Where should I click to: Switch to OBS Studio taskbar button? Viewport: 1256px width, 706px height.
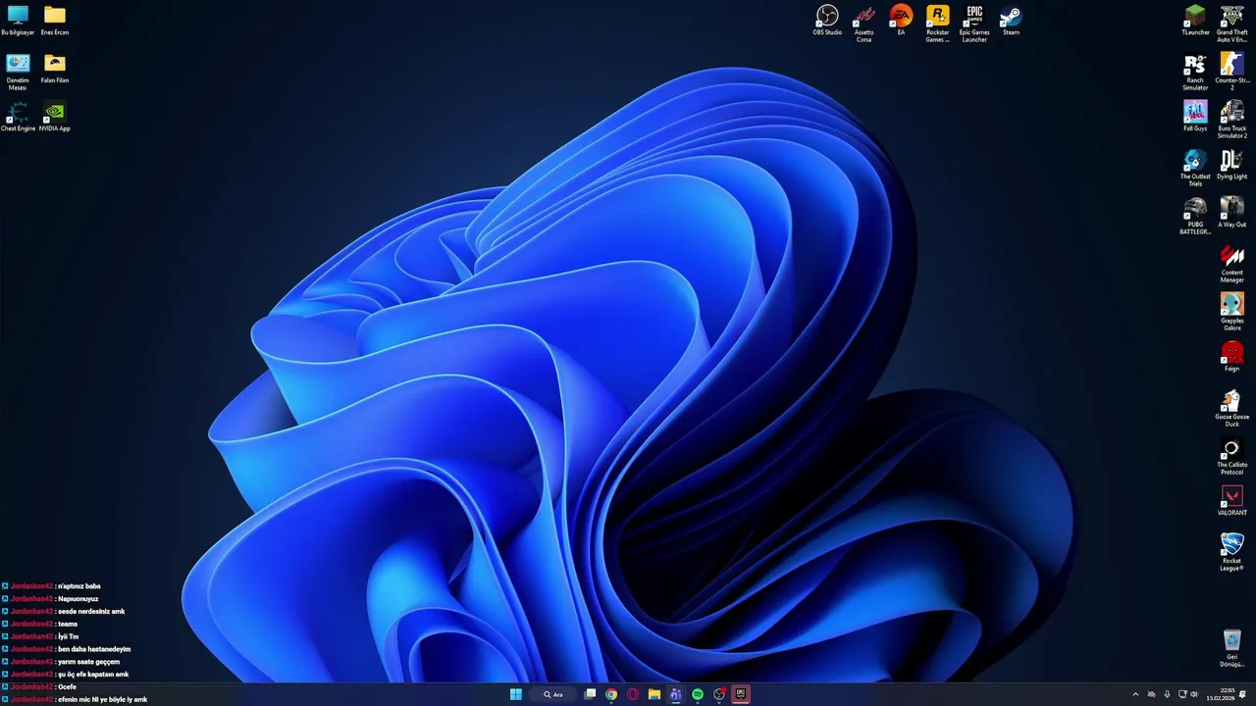coord(719,694)
